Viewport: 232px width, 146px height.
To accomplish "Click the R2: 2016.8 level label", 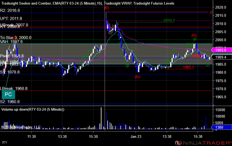I will [10, 10].
